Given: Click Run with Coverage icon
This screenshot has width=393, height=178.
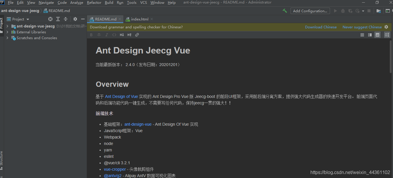Looking at the screenshot, I should (350, 11).
